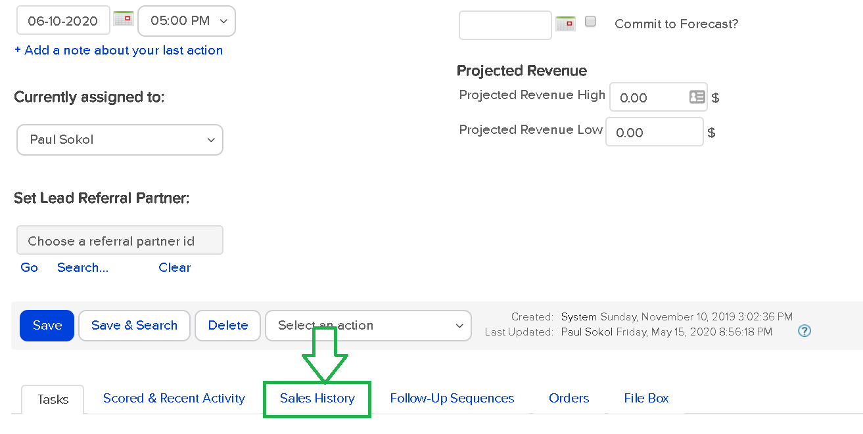
Task: Open the calendar picker next to the date field
Action: (x=122, y=18)
